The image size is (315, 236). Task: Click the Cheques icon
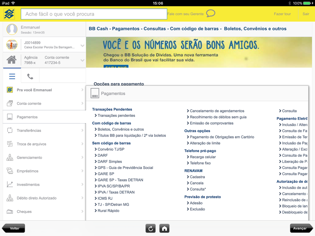coord(10,211)
